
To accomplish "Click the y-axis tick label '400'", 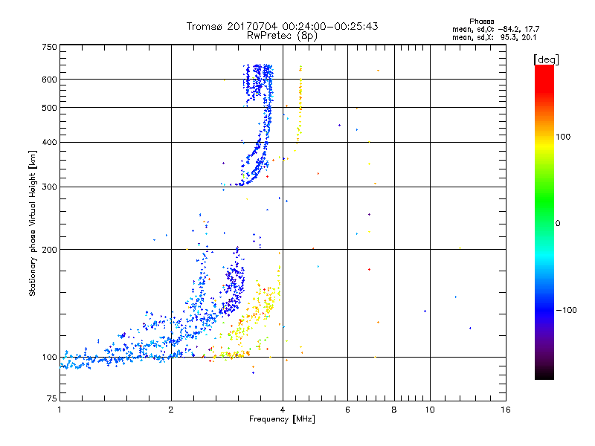I will tap(49, 142).
